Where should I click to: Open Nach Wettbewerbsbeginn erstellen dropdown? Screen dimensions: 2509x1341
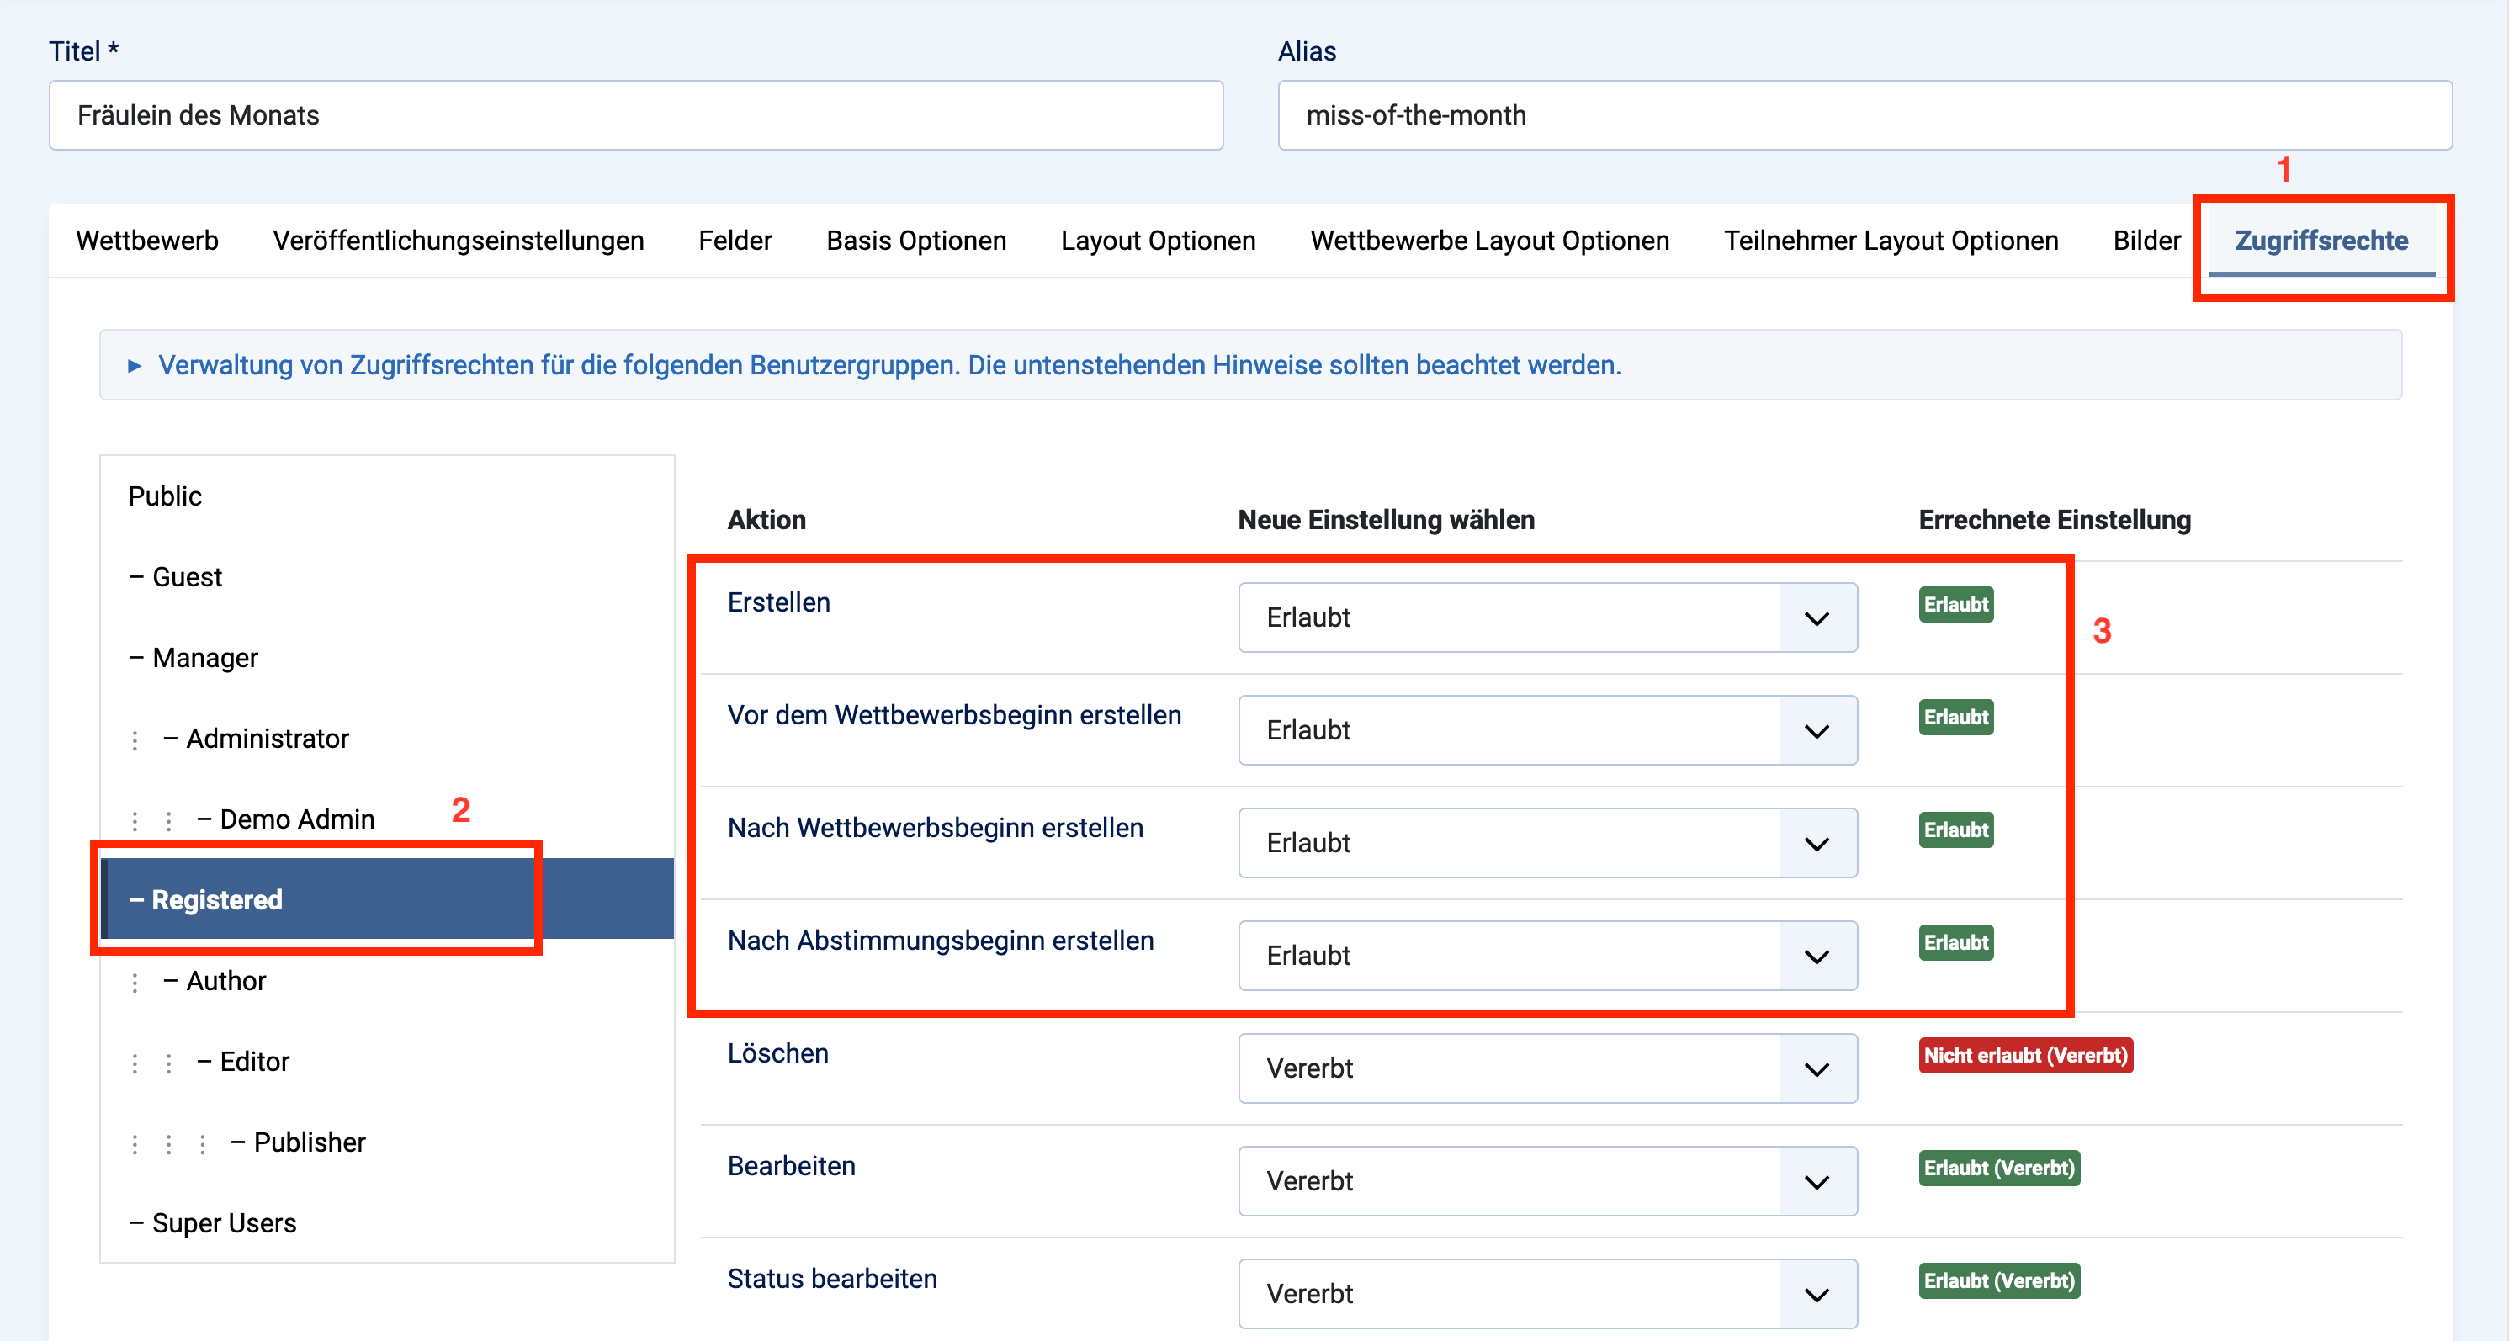coord(1546,843)
